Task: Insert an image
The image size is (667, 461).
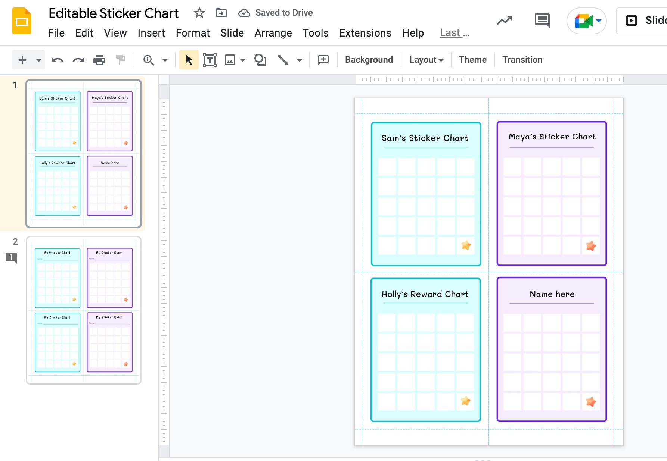Action: (230, 60)
